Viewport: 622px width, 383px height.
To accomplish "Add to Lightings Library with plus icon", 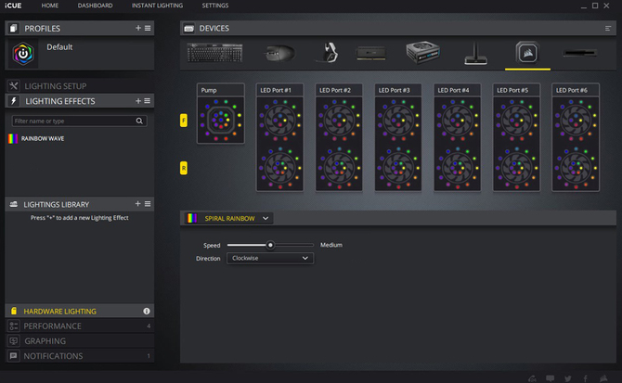I will pyautogui.click(x=137, y=204).
